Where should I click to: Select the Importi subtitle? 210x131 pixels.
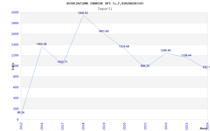pyautogui.click(x=105, y=9)
